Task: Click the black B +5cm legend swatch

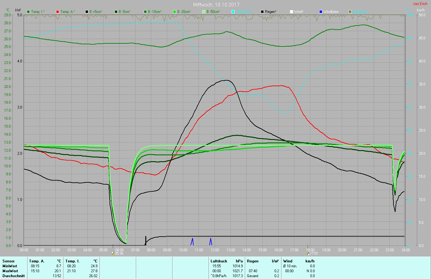Action: click(x=87, y=12)
